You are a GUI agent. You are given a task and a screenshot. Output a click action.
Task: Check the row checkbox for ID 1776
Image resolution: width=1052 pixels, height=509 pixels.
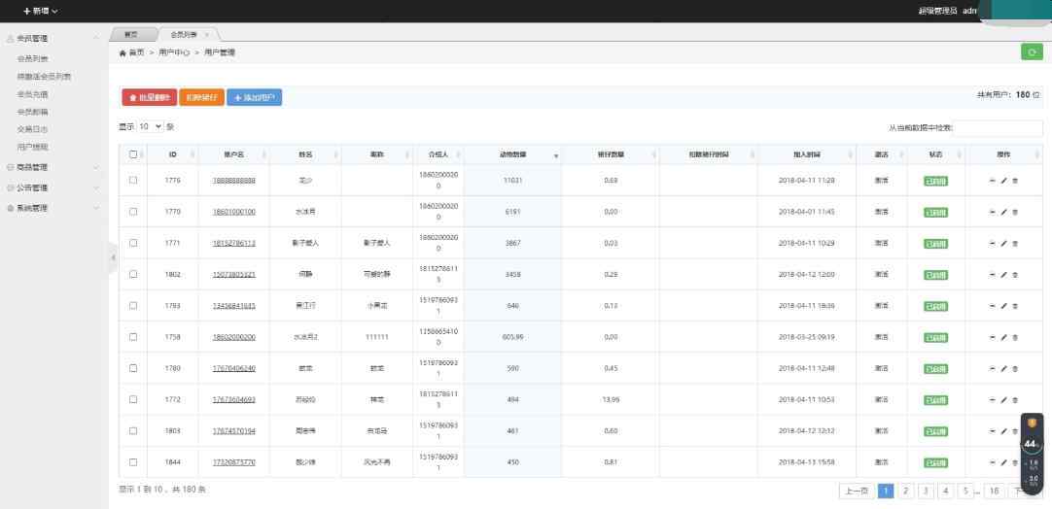[x=133, y=181]
